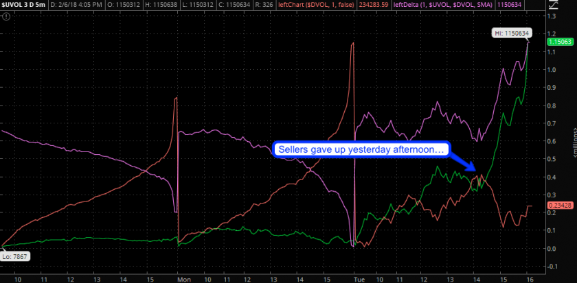Screen dimensions: 577x283
Task: Click the Hi: 1150634 callout bubble
Action: (x=512, y=34)
